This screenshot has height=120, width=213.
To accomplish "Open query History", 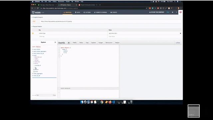I will (x=81, y=43).
